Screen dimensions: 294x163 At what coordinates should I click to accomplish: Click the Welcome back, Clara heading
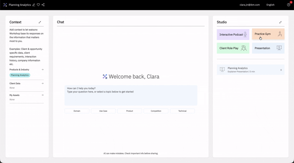point(134,76)
